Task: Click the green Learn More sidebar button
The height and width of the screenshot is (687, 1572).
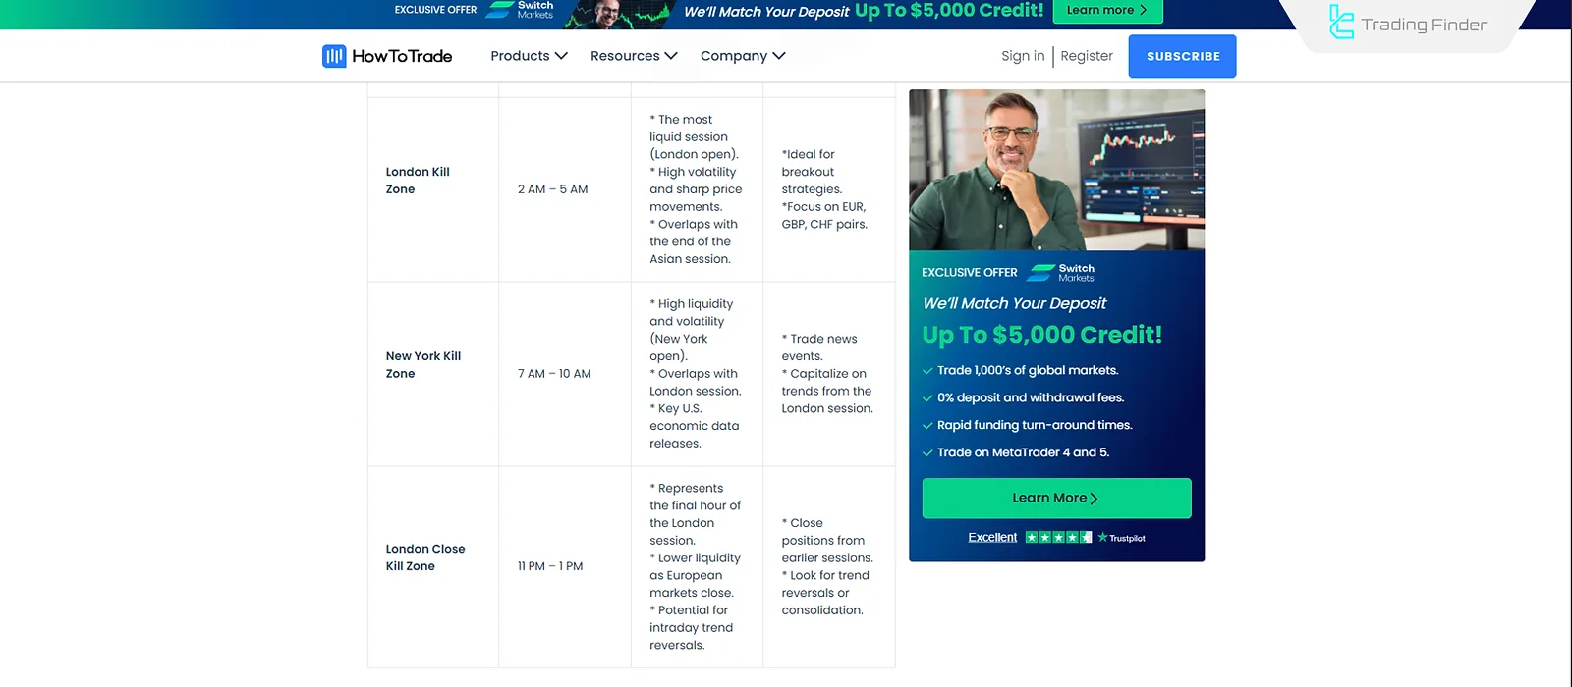Action: pyautogui.click(x=1056, y=498)
